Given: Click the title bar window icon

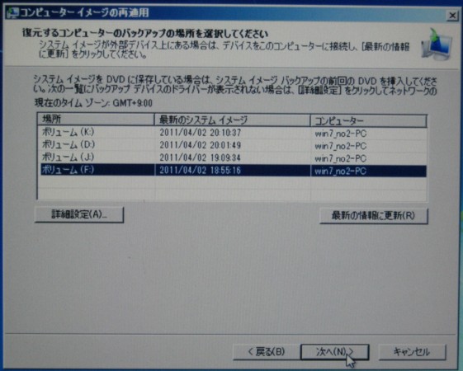Looking at the screenshot, I should pos(12,13).
